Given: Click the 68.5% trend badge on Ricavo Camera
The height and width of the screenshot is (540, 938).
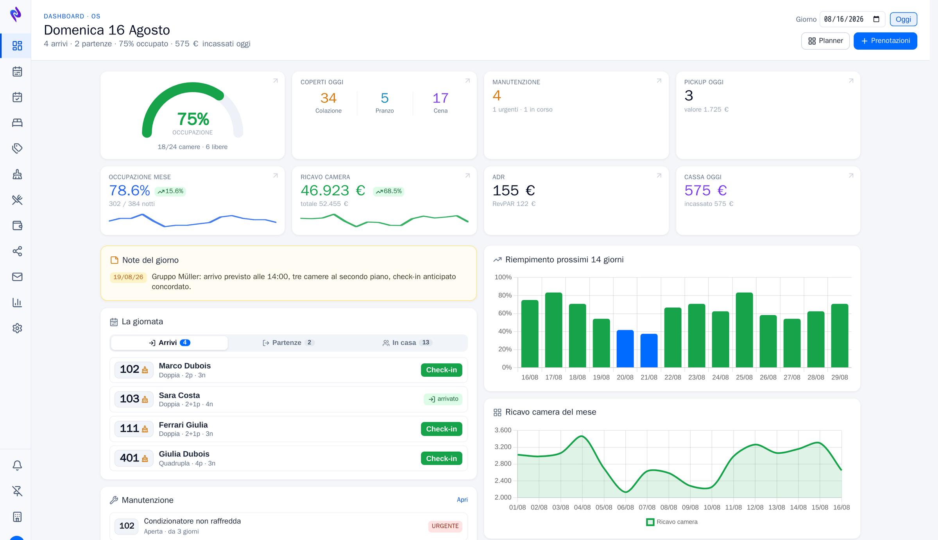Looking at the screenshot, I should 388,191.
